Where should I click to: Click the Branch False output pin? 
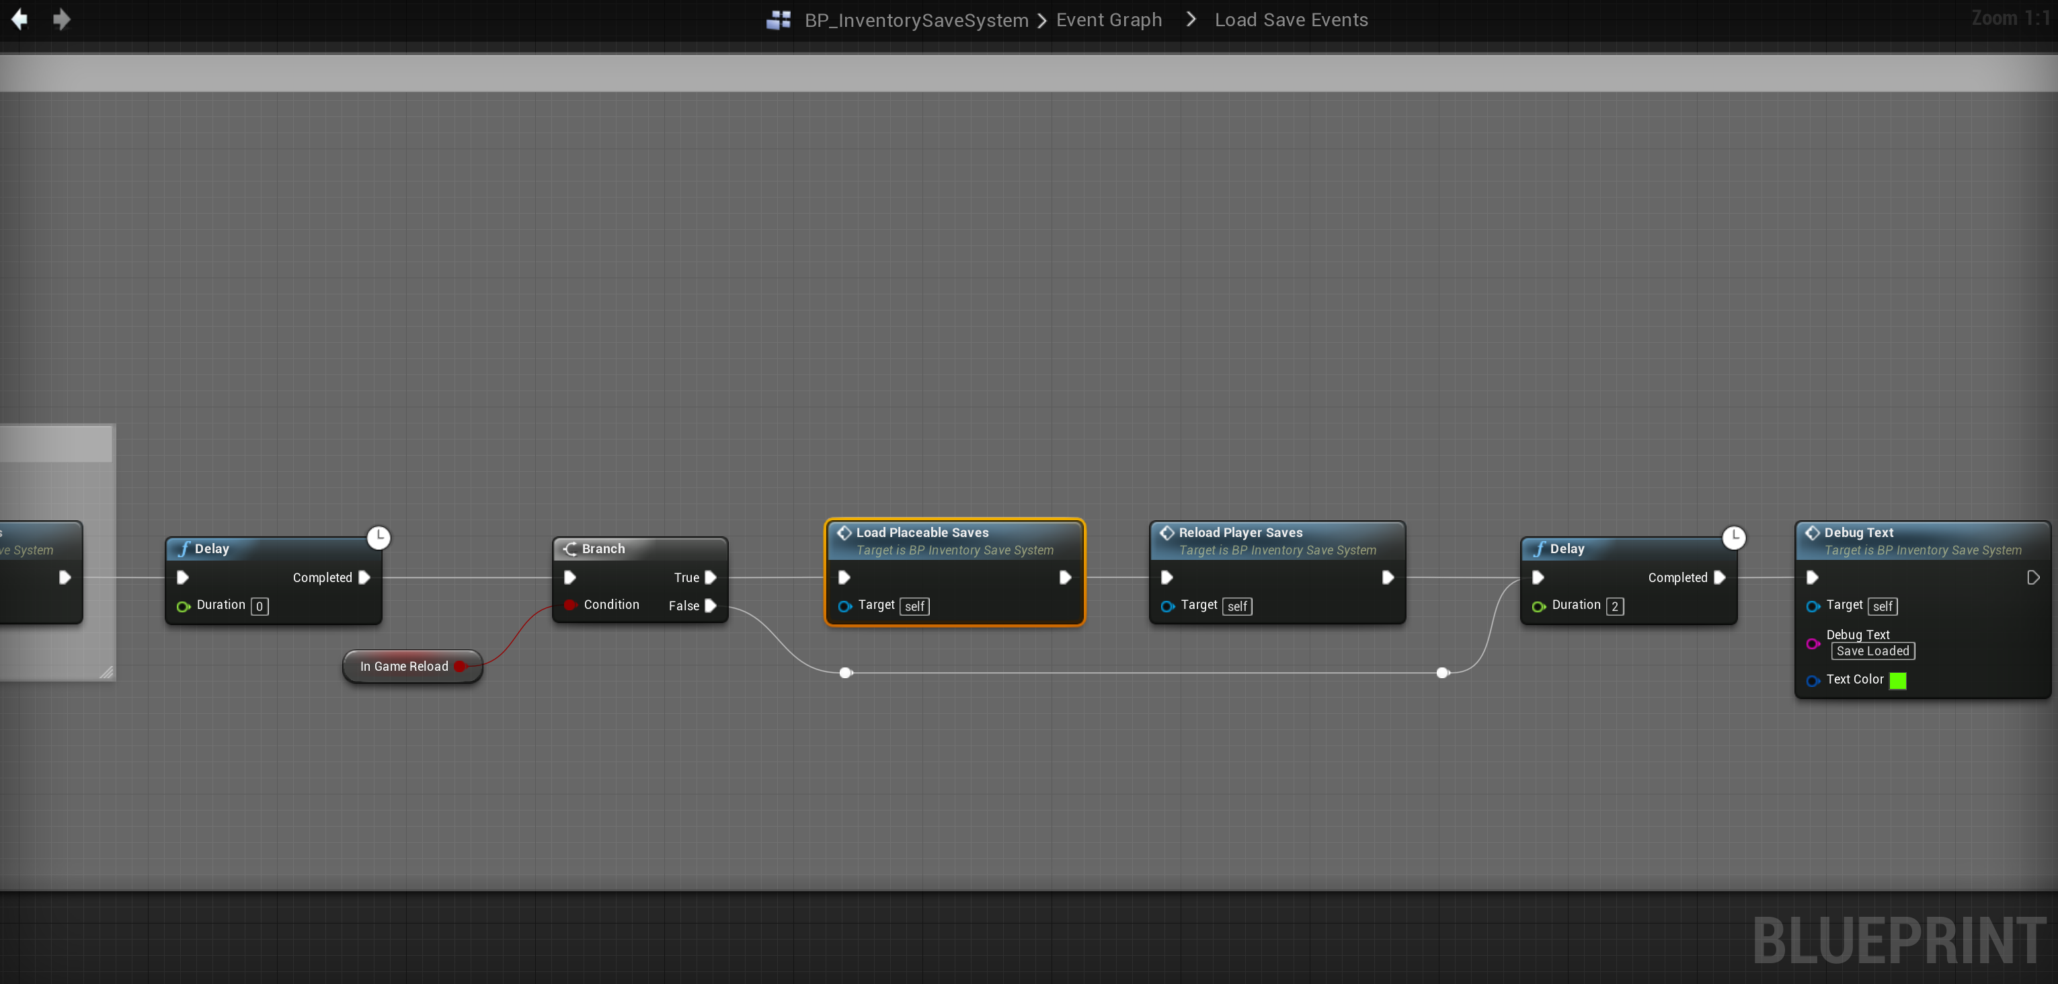pyautogui.click(x=710, y=606)
